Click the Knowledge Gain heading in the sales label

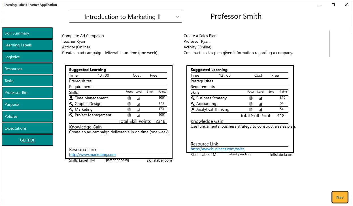(x=207, y=121)
